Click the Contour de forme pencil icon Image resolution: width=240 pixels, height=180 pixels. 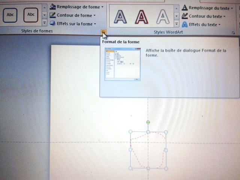tap(53, 15)
